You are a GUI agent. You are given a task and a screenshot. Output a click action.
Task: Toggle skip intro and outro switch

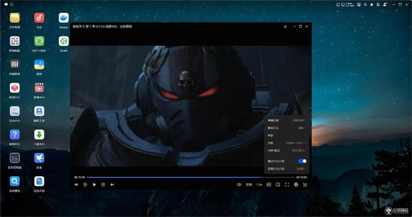point(302,161)
